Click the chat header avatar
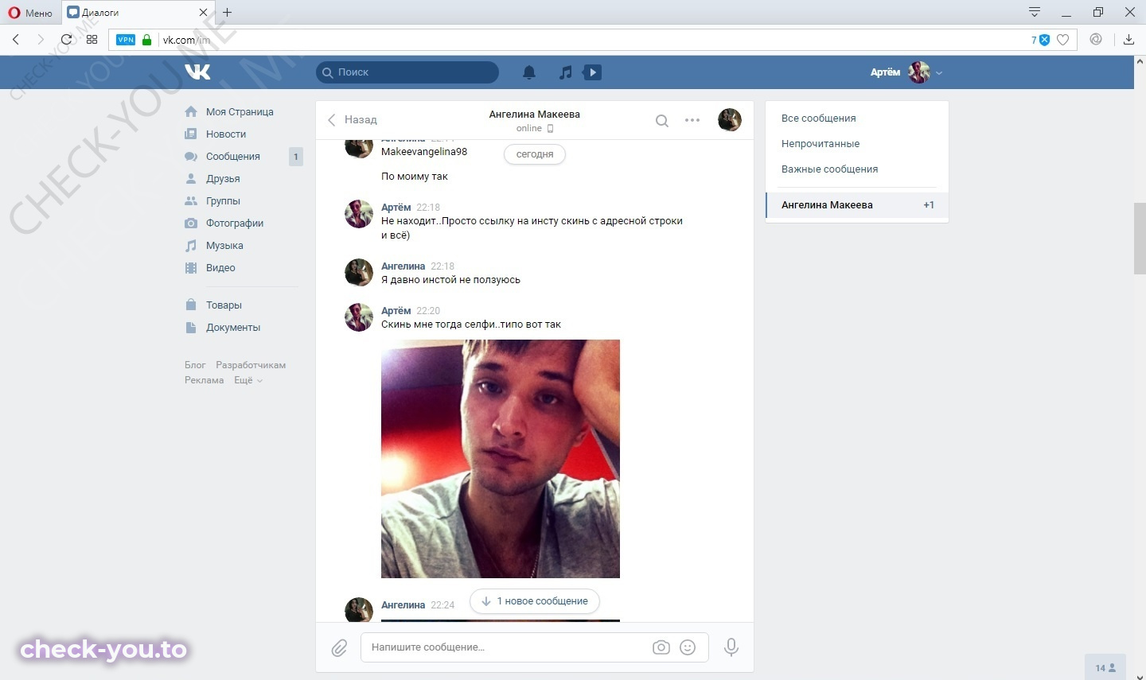 point(730,120)
